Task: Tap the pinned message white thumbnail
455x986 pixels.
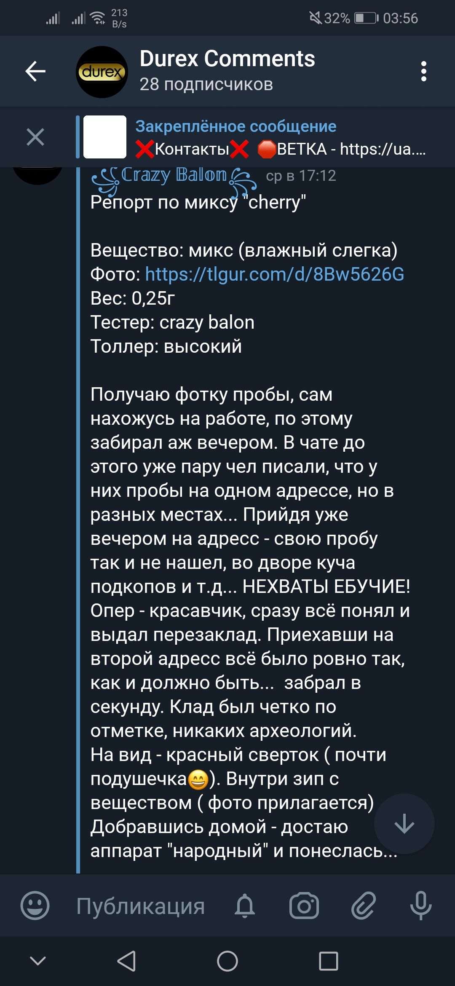Action: pyautogui.click(x=105, y=137)
